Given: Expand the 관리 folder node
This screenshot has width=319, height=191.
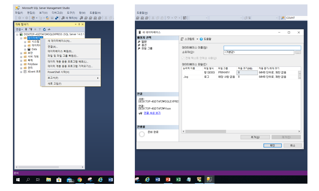Looking at the screenshot, I should pyautogui.click(x=21, y=68).
